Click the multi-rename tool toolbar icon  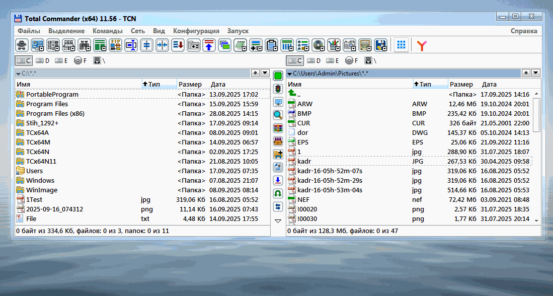(x=131, y=45)
